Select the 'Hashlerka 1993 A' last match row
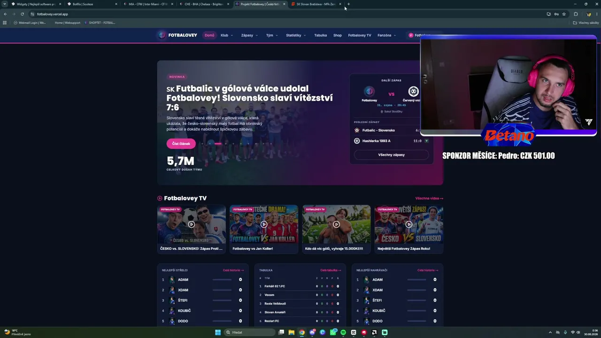The height and width of the screenshot is (338, 601). coord(391,141)
